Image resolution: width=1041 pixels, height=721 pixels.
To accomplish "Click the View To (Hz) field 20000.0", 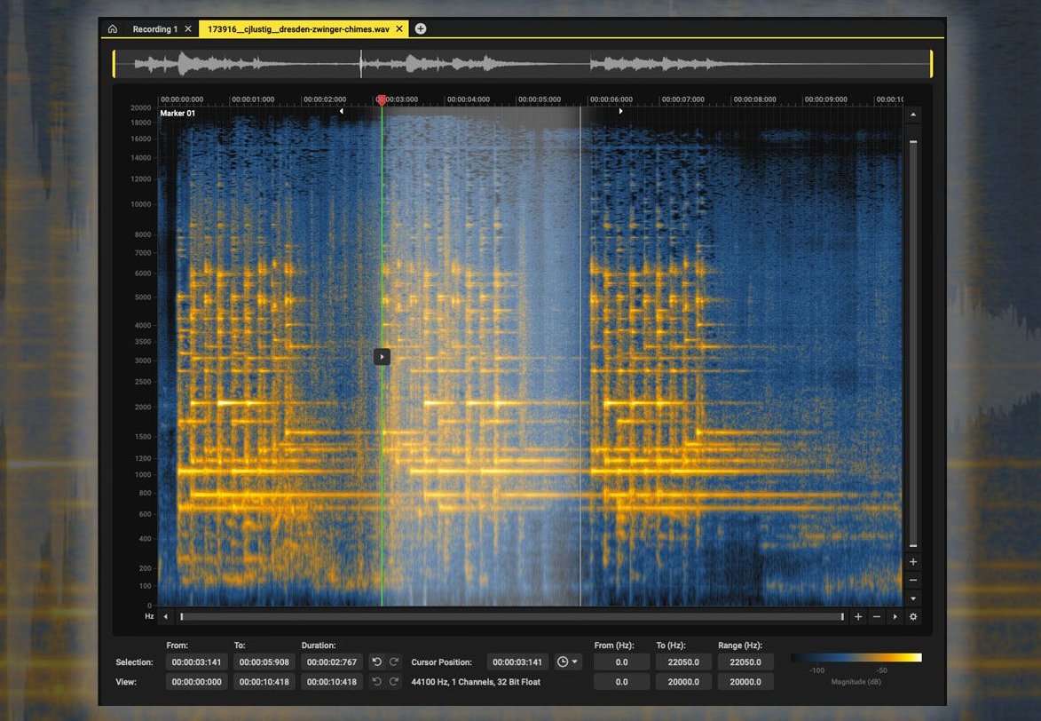I will (x=683, y=682).
